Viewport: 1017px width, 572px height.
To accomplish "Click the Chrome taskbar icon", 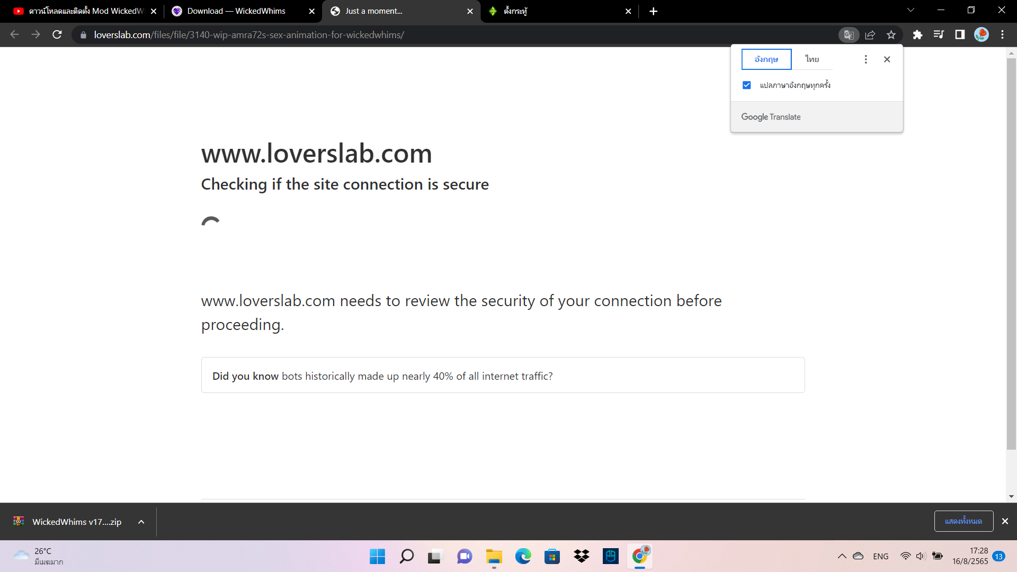I will (640, 556).
